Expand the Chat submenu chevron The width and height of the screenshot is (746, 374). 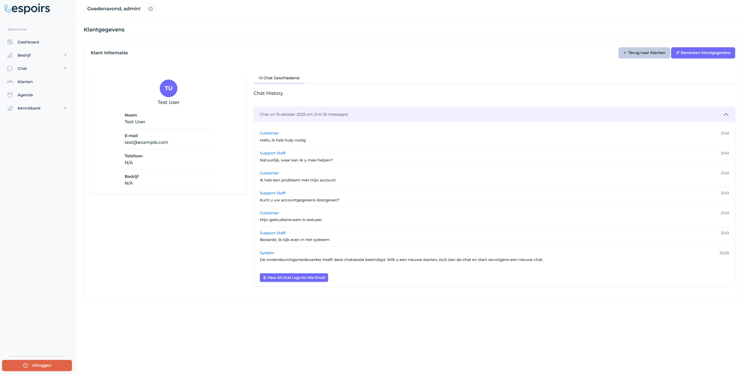(65, 68)
